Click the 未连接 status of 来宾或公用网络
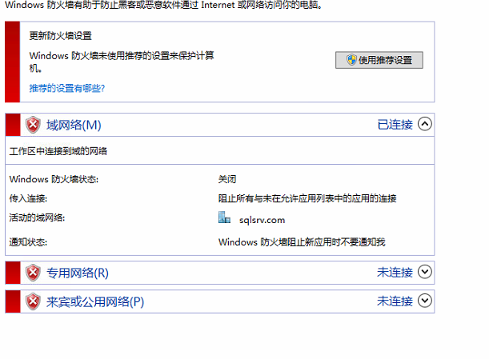Image resolution: width=489 pixels, height=359 pixels. coord(395,301)
